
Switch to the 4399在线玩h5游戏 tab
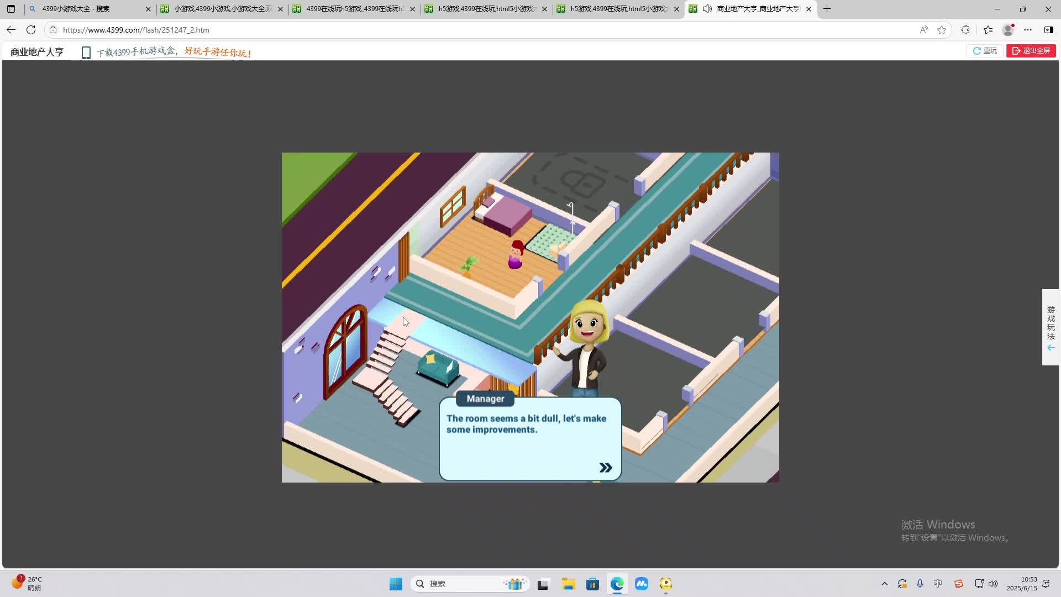pos(354,9)
